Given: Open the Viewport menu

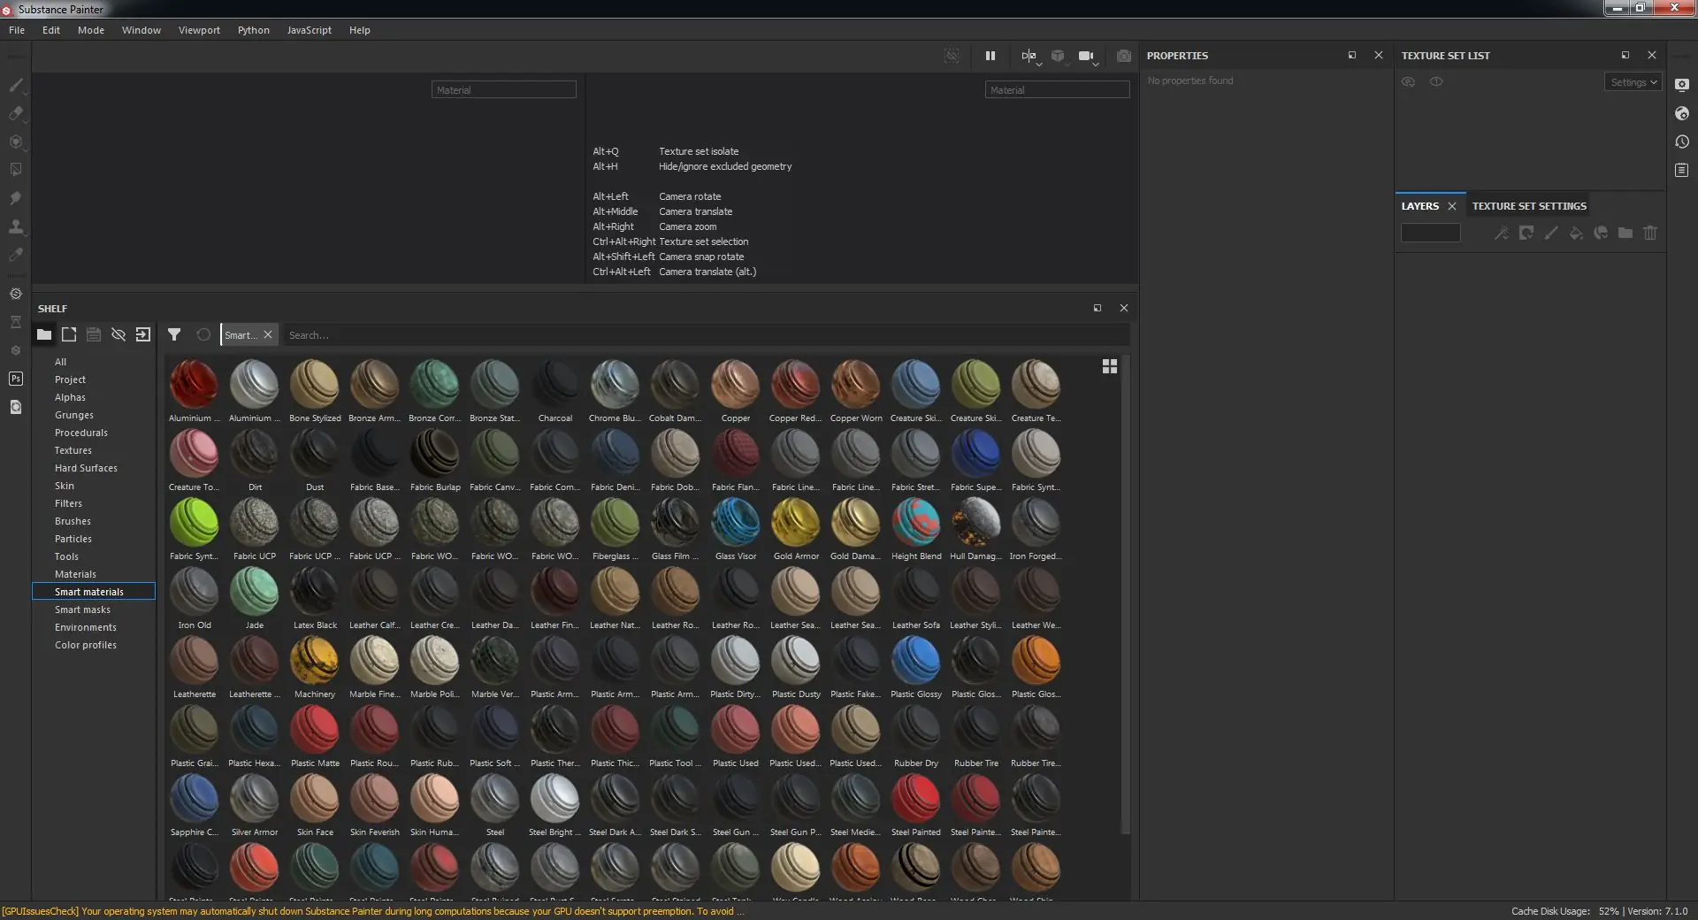Looking at the screenshot, I should [x=199, y=30].
